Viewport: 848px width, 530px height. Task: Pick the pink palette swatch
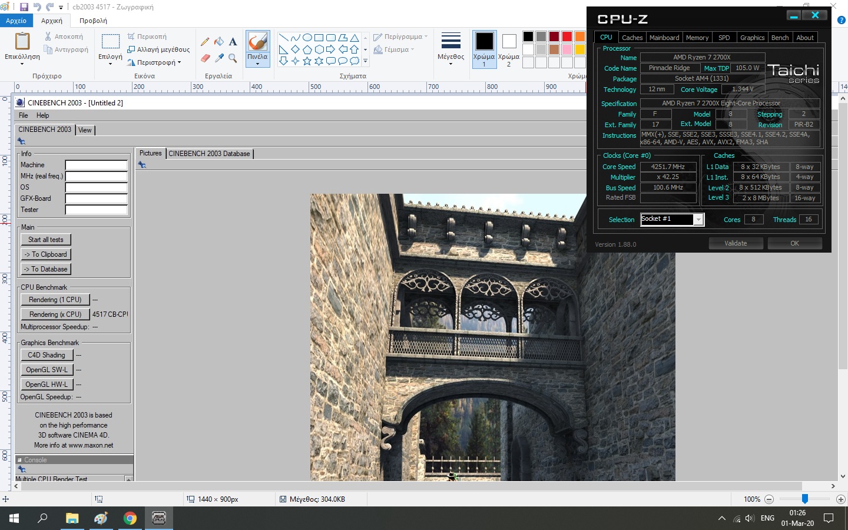pyautogui.click(x=567, y=49)
